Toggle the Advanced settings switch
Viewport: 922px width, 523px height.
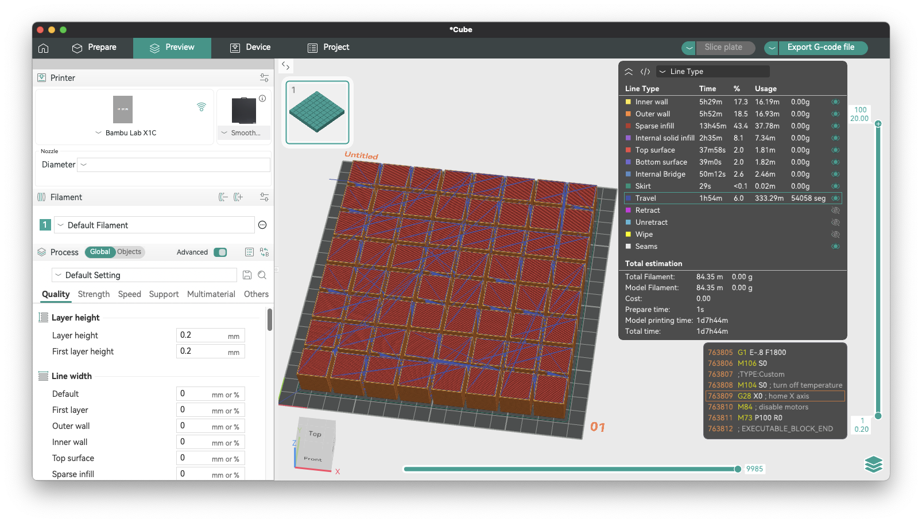pos(220,252)
